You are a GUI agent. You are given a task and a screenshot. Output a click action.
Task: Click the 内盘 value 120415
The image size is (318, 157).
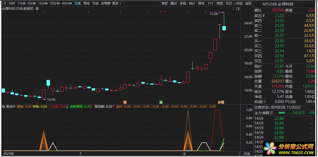tap(308, 86)
